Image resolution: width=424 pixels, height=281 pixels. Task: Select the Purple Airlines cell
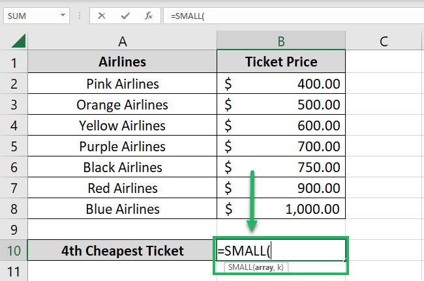(x=122, y=146)
